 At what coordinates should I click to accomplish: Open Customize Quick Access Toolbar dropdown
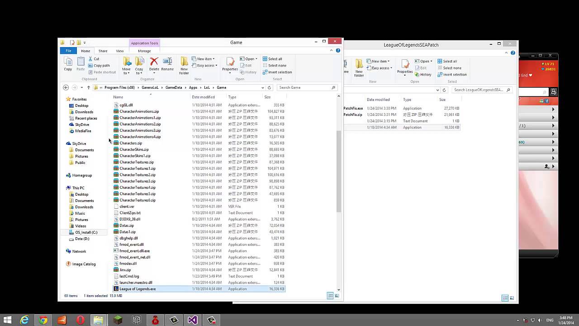(x=85, y=43)
